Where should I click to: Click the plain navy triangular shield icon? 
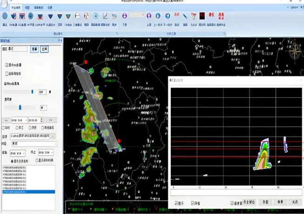(x=50, y=16)
